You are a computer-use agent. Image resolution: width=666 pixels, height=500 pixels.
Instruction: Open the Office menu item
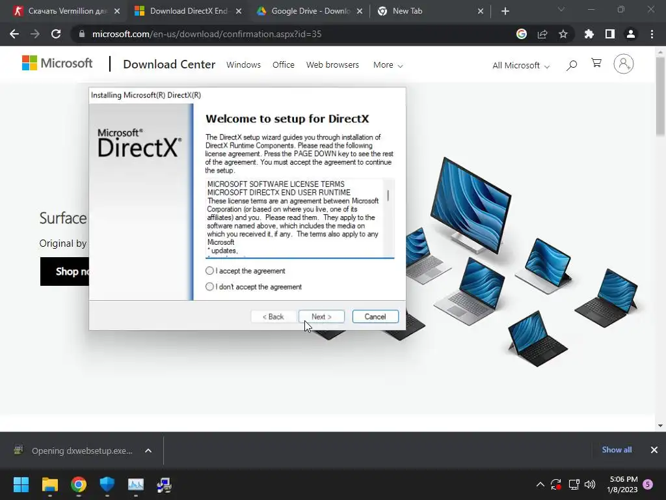284,64
